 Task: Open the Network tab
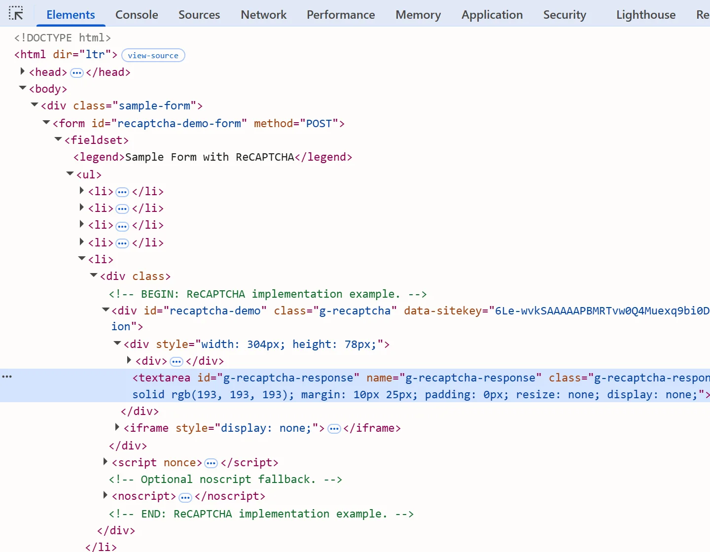click(263, 15)
